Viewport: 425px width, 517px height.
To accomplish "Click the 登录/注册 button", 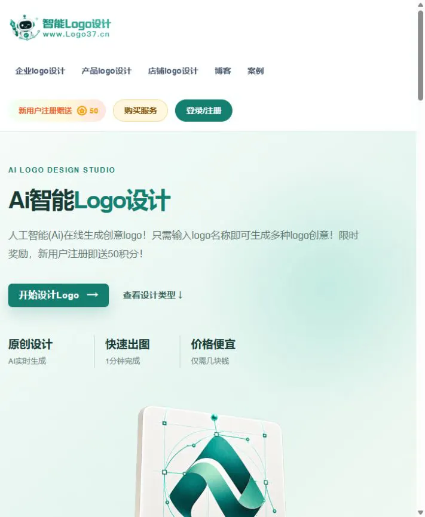I will click(x=204, y=110).
